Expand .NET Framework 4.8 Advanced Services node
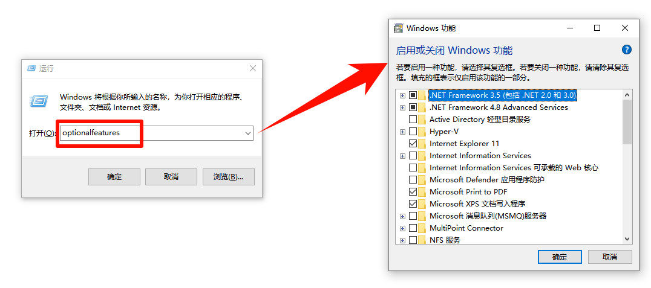The image size is (651, 288). 402,107
